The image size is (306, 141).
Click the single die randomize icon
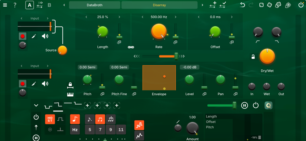coord(261,5)
